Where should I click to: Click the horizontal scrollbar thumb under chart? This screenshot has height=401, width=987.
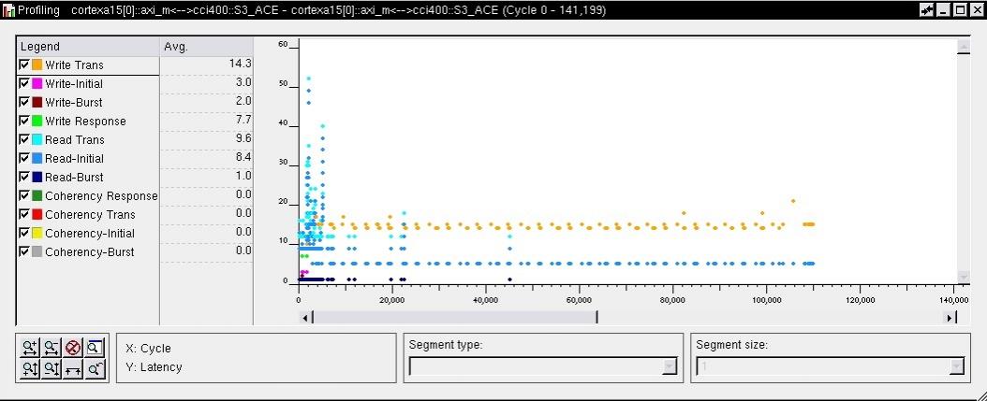coord(454,318)
